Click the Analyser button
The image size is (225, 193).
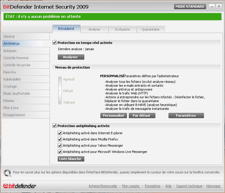[x=71, y=57]
